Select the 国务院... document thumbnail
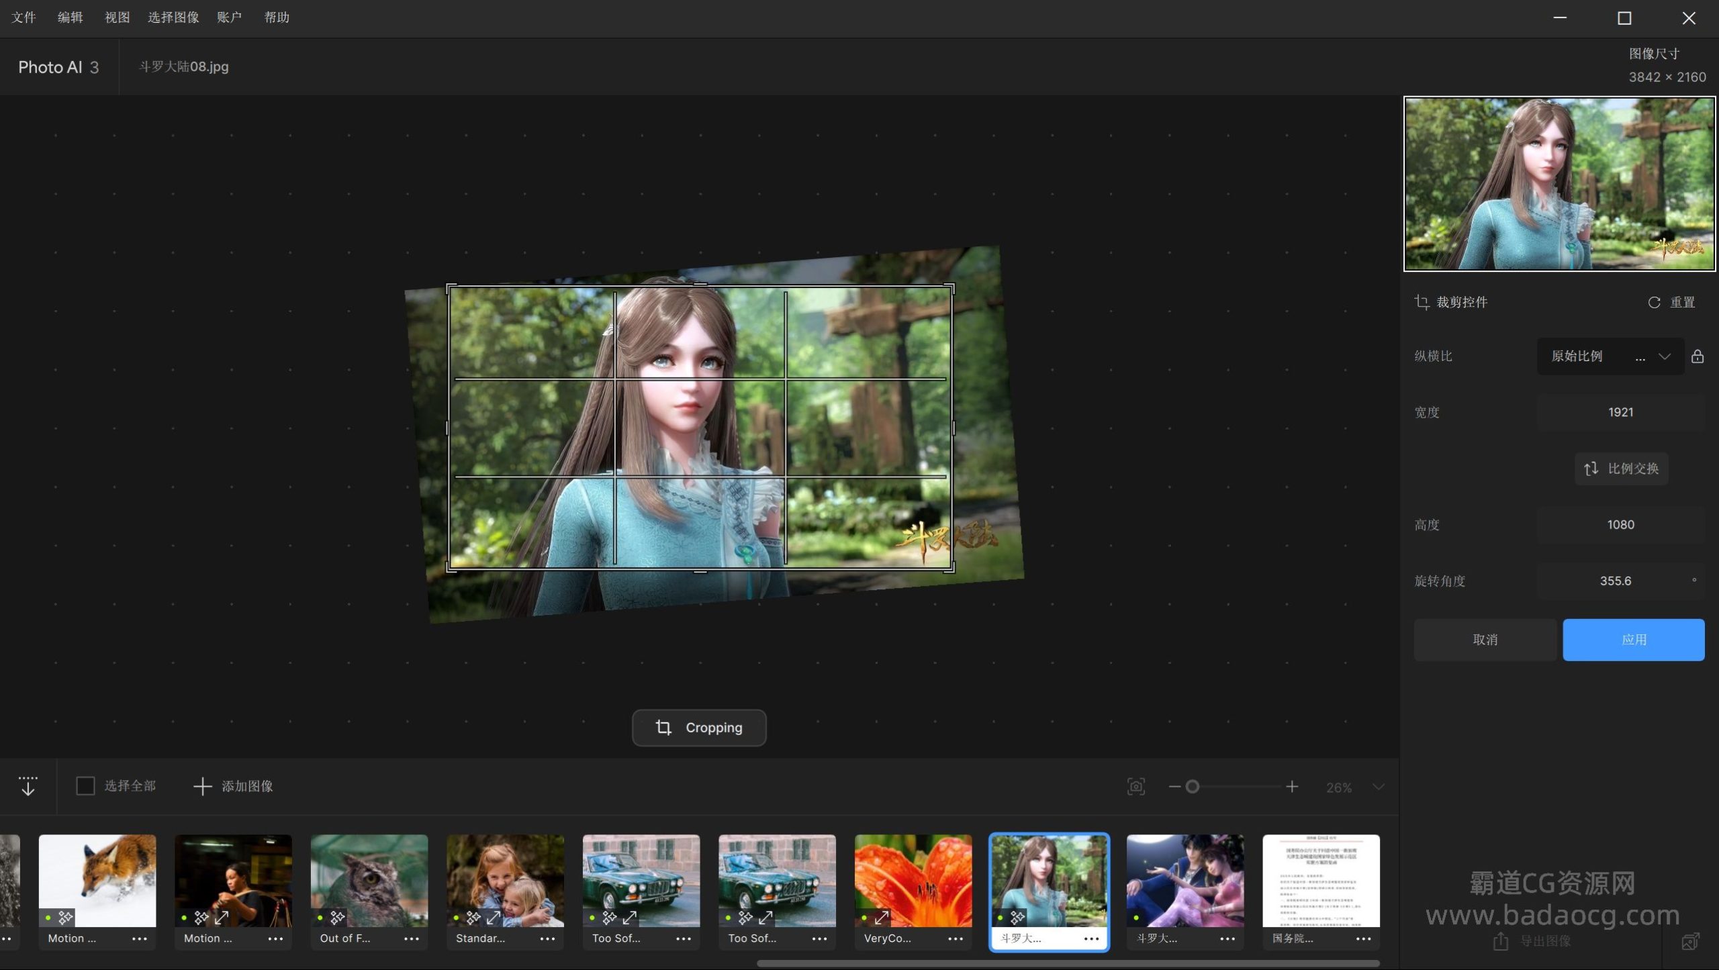The image size is (1719, 970). [1321, 881]
